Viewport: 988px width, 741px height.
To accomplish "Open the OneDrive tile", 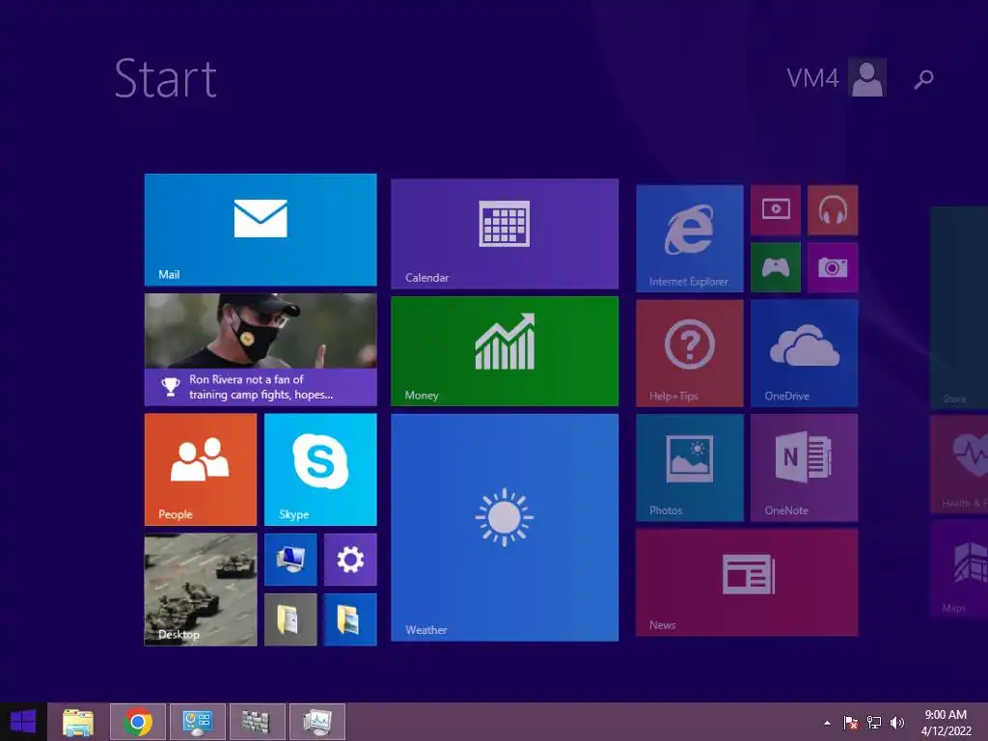I will point(804,353).
